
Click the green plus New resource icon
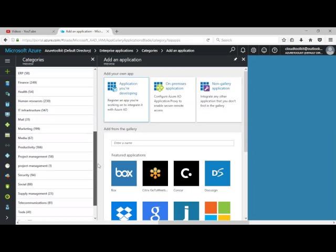7,71
